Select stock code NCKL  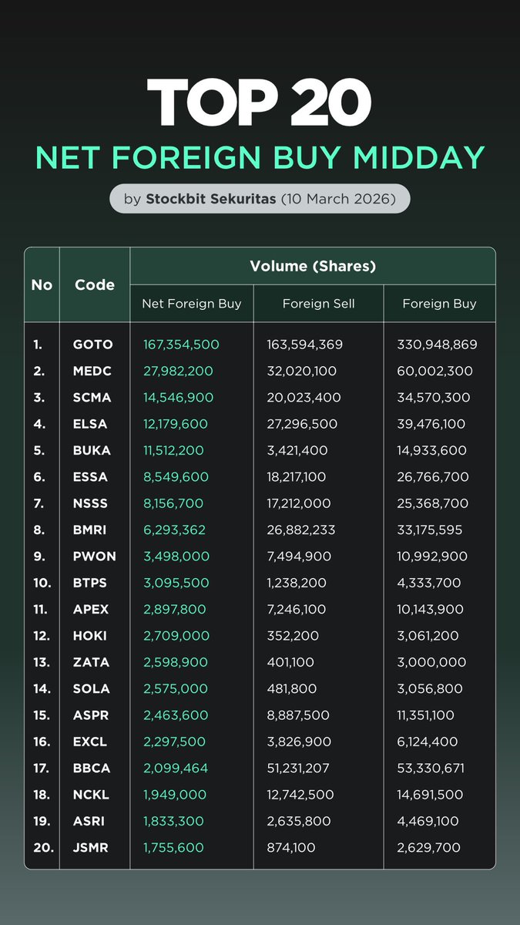pyautogui.click(x=92, y=795)
